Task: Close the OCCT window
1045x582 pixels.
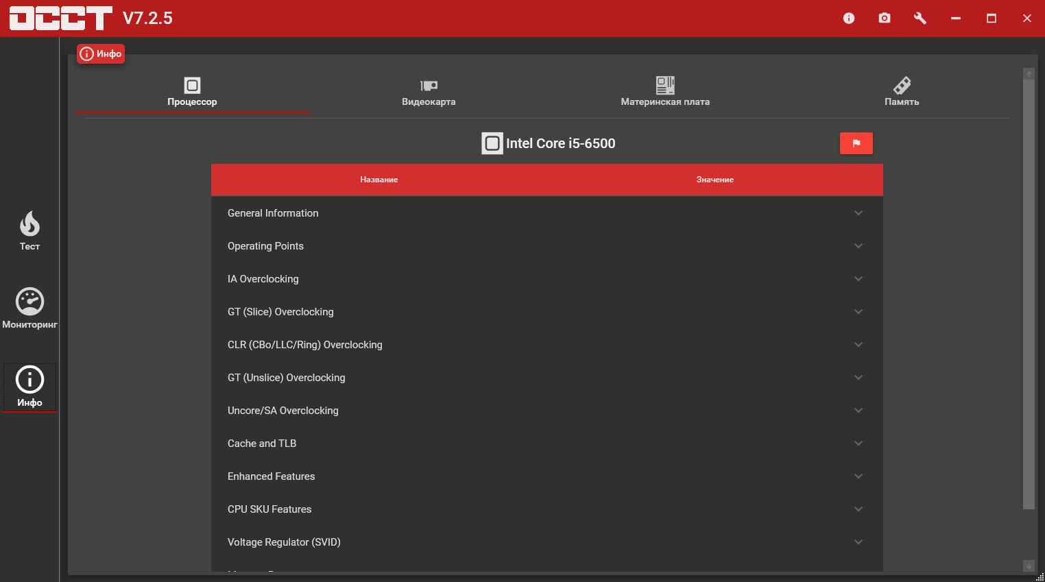Action: coord(1027,19)
